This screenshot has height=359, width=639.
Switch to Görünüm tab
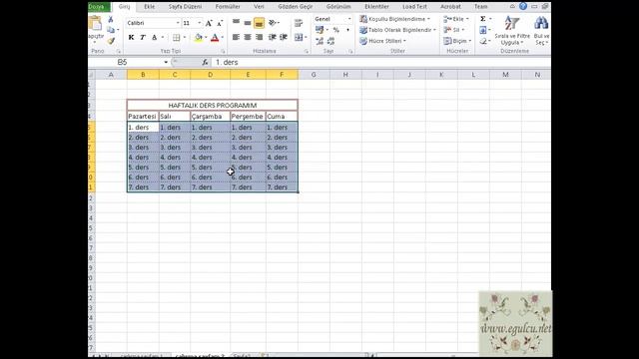(338, 7)
